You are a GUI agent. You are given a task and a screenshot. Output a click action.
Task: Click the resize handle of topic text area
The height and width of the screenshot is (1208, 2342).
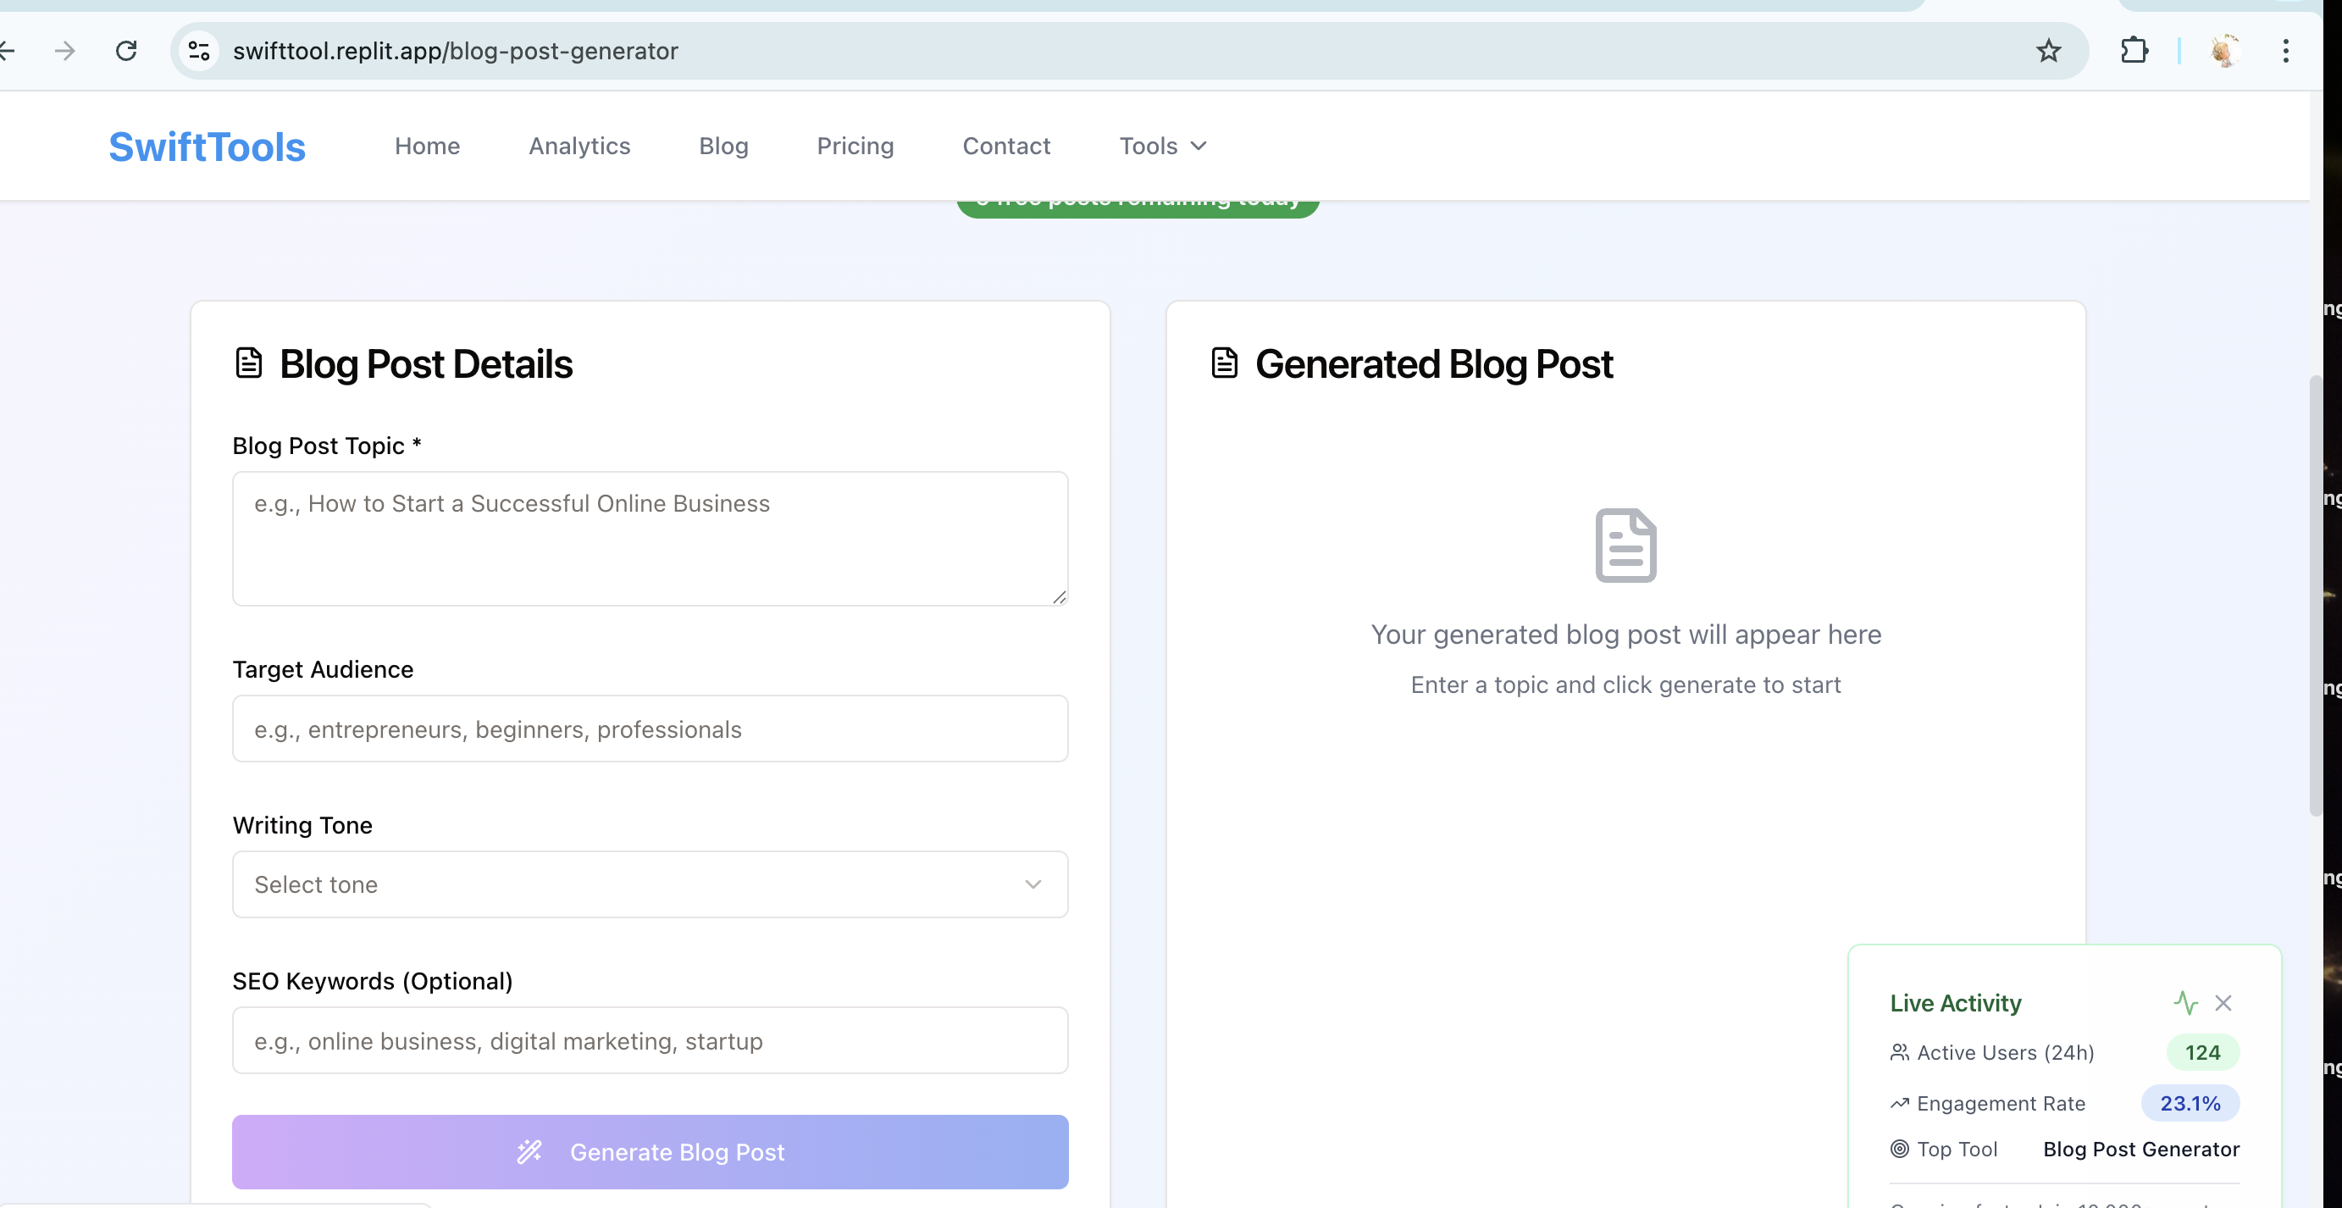pyautogui.click(x=1059, y=597)
